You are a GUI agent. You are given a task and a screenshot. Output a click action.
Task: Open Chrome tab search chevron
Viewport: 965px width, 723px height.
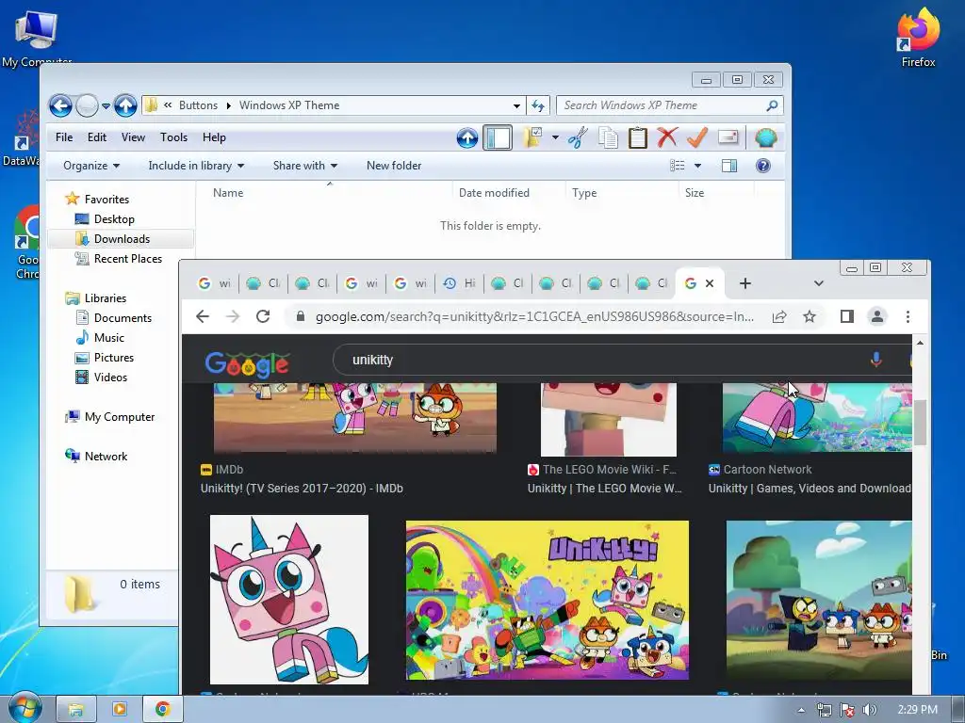[x=819, y=283]
